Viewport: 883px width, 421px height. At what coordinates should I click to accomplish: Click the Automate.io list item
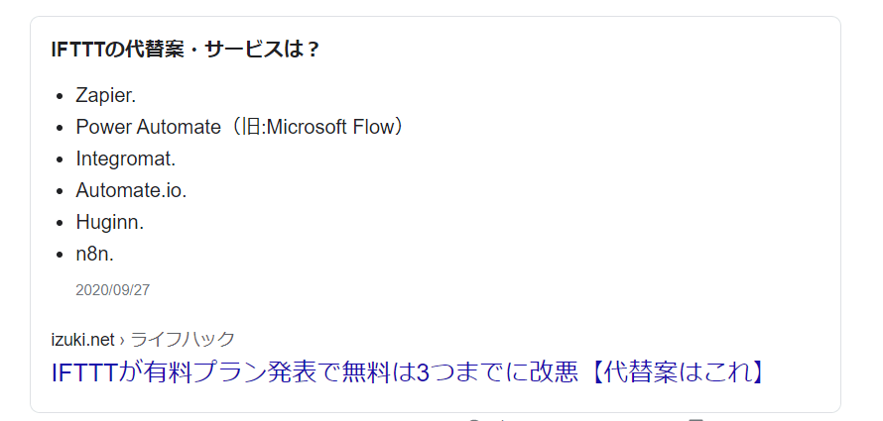point(131,190)
